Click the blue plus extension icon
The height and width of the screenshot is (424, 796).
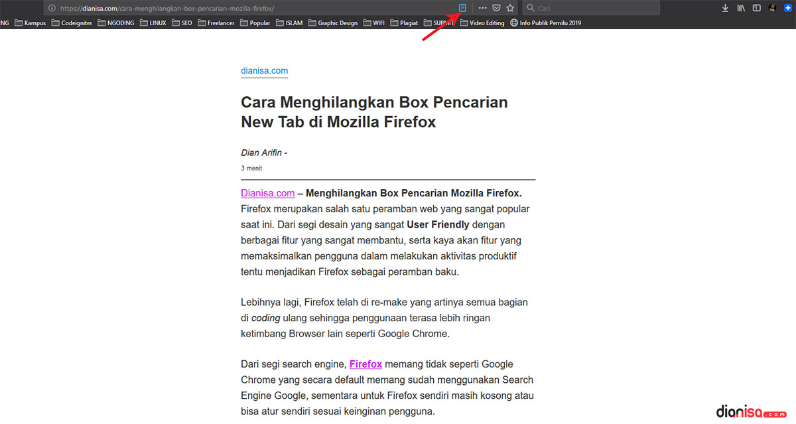[x=788, y=8]
